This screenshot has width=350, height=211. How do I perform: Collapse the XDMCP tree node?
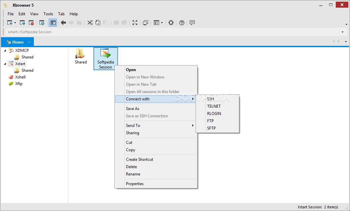(5, 51)
